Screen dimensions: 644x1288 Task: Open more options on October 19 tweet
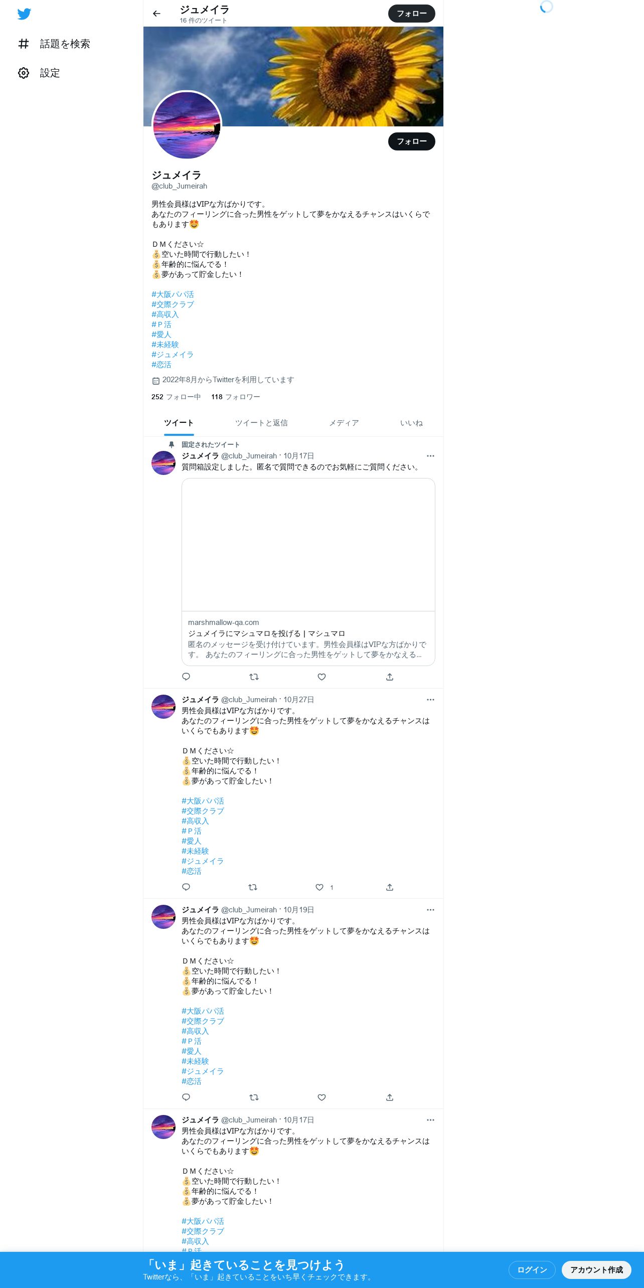coord(430,910)
